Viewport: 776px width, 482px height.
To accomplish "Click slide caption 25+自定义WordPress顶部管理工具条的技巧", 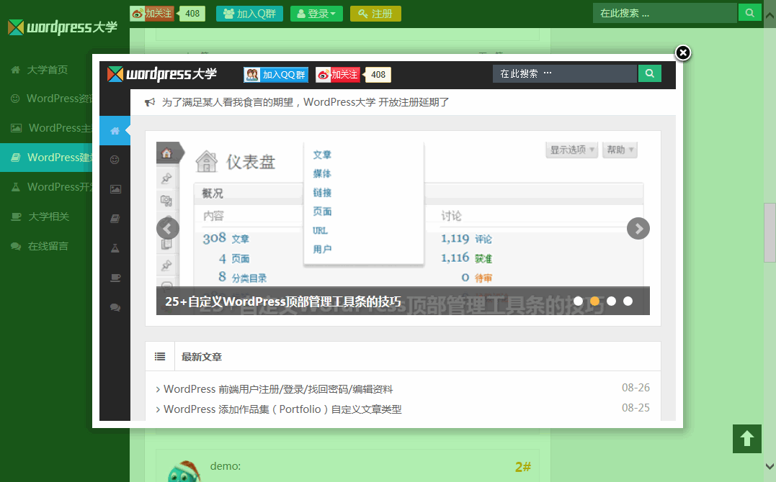I will pyautogui.click(x=282, y=301).
